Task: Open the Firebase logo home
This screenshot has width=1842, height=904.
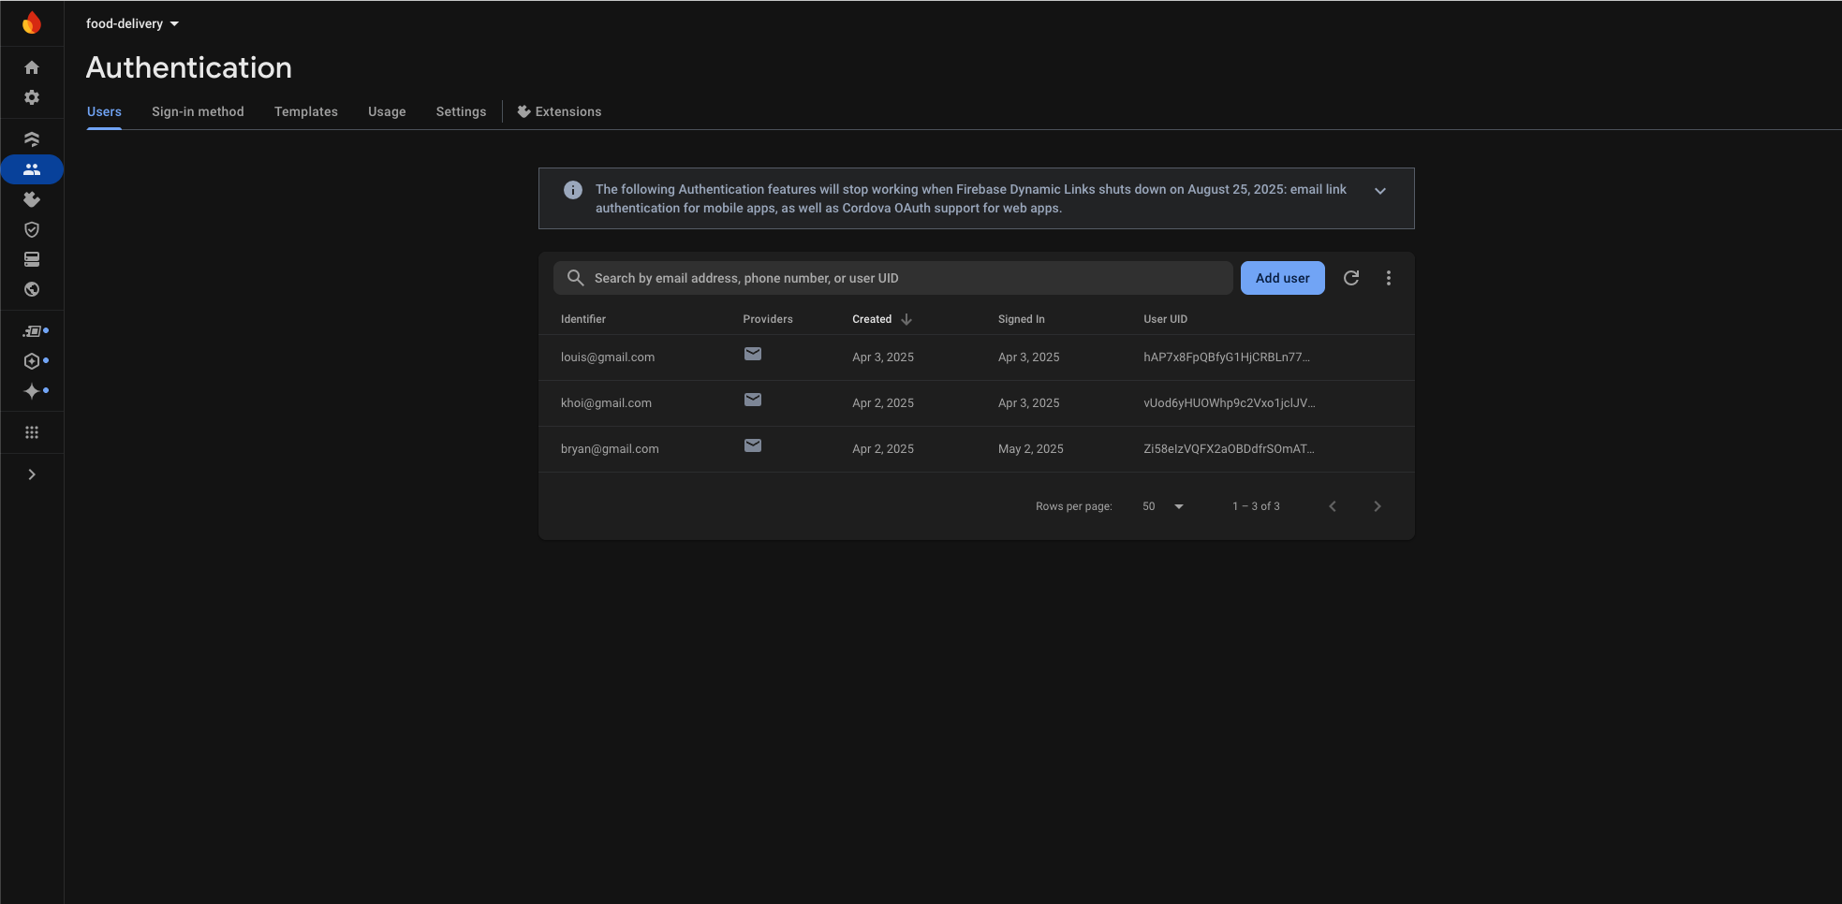Action: [x=32, y=22]
